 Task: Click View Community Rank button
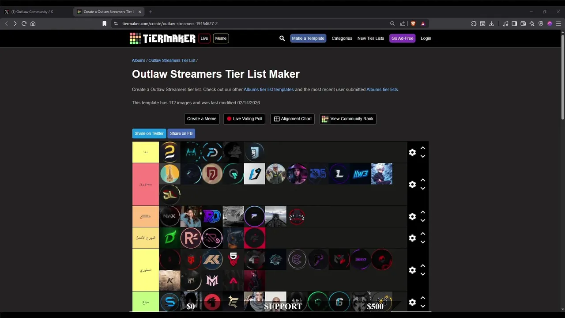coord(348,119)
